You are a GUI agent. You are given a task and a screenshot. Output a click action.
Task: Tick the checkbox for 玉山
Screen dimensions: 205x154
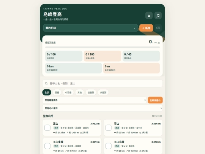(47, 128)
